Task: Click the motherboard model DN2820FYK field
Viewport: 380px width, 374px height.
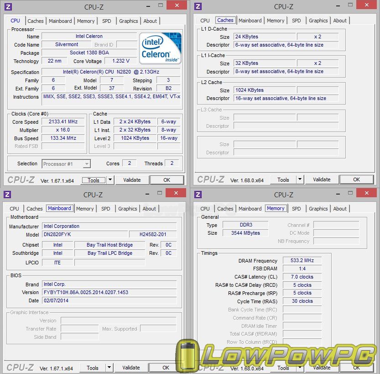Action: pos(85,235)
